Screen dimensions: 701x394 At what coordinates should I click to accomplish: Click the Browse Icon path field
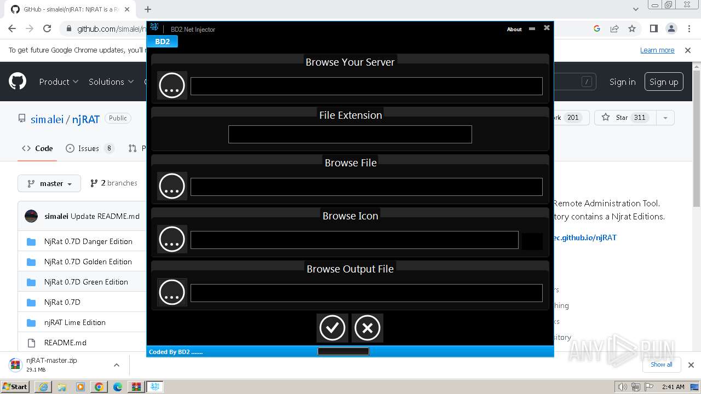pos(354,240)
